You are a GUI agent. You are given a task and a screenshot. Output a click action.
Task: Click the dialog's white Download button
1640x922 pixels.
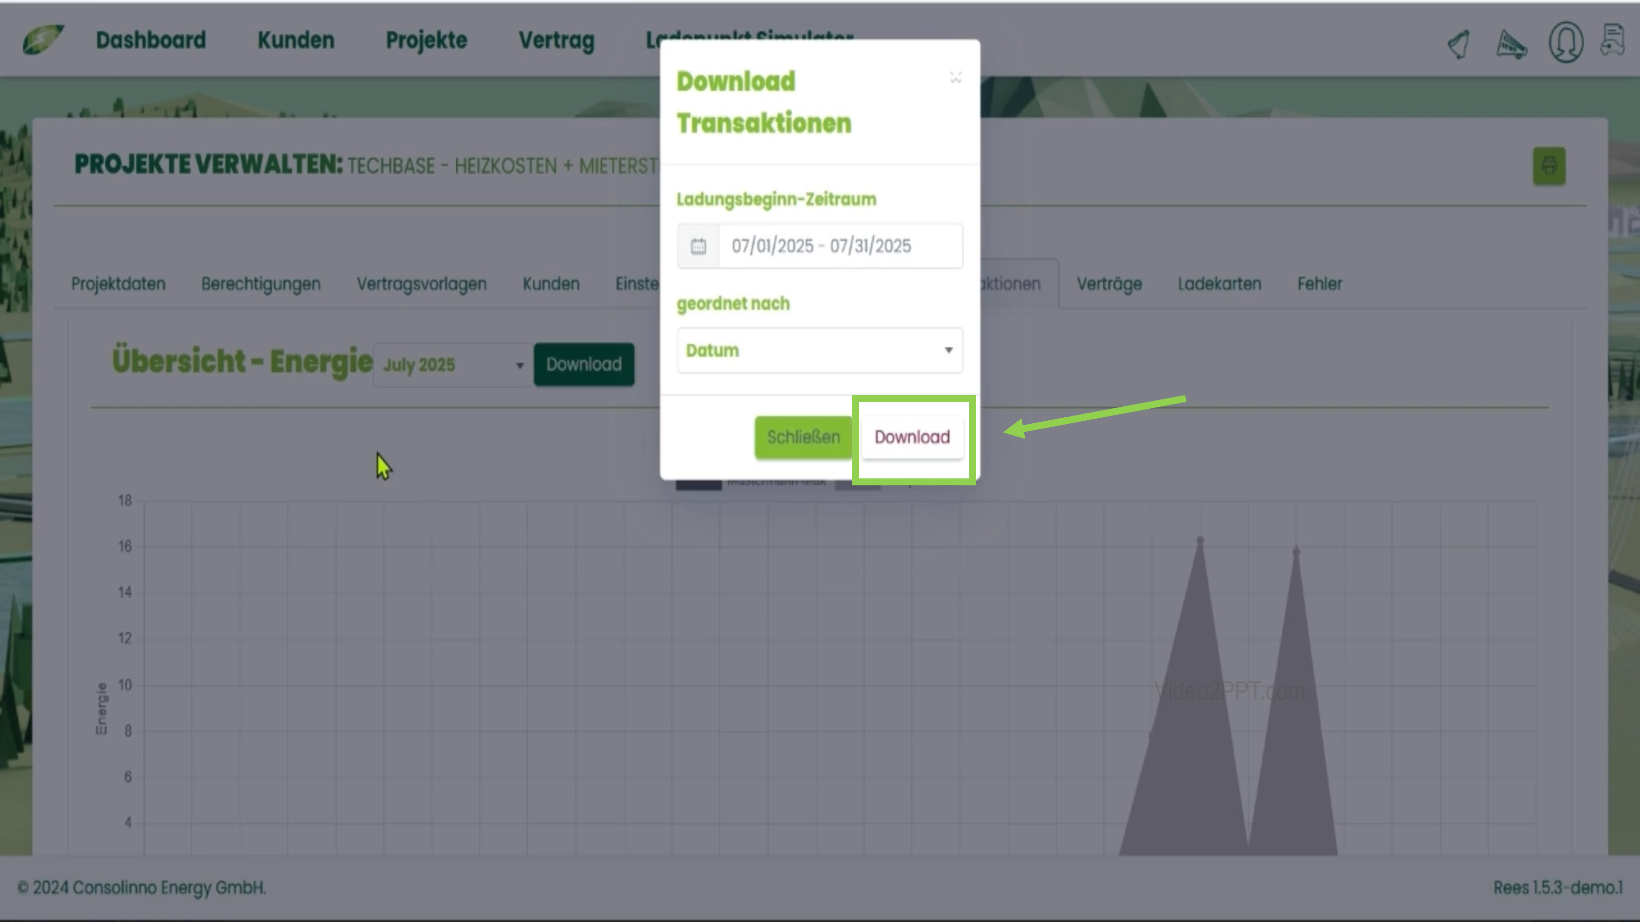click(912, 437)
